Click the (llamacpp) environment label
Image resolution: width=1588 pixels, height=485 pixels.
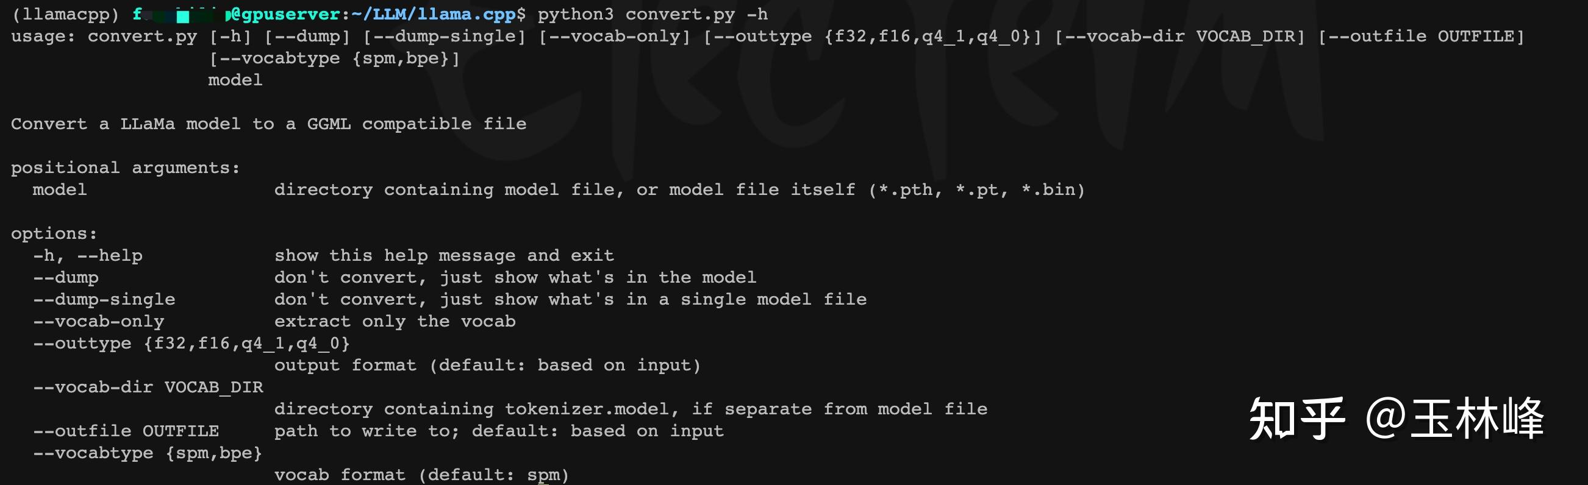(x=65, y=14)
